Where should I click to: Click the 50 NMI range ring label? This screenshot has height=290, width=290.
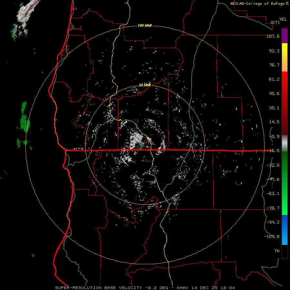click(x=145, y=85)
